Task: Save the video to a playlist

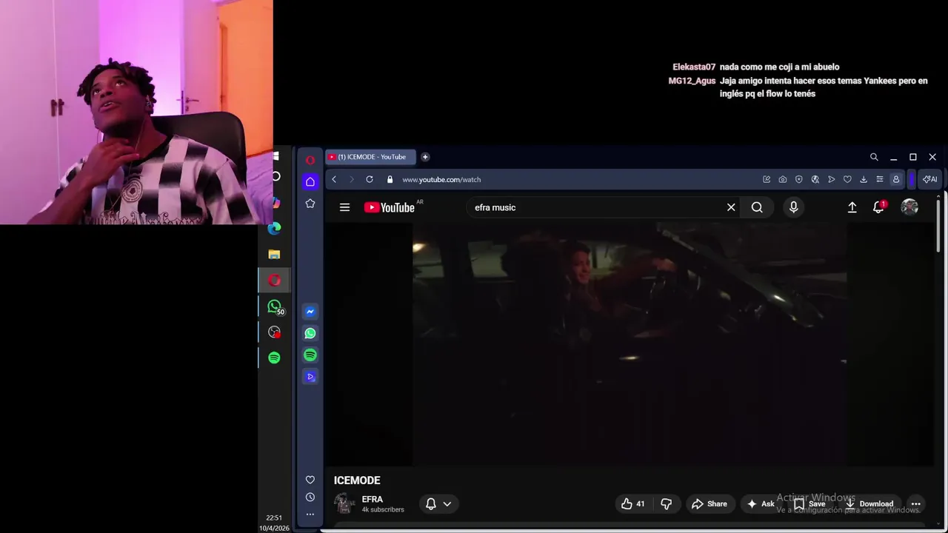Action: pyautogui.click(x=809, y=503)
